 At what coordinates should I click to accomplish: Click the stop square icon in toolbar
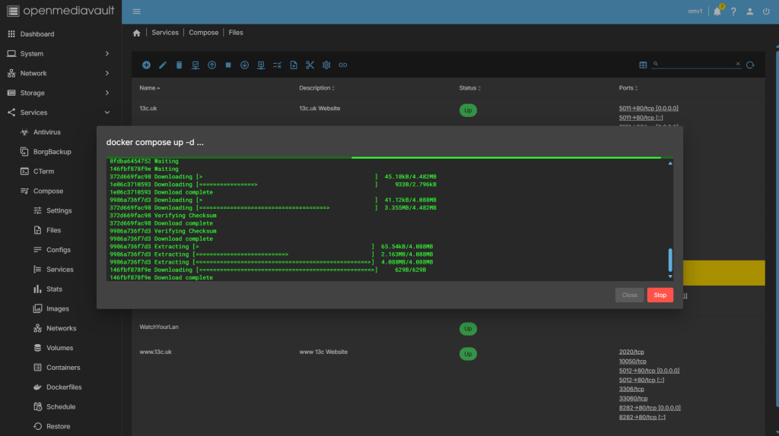(228, 65)
